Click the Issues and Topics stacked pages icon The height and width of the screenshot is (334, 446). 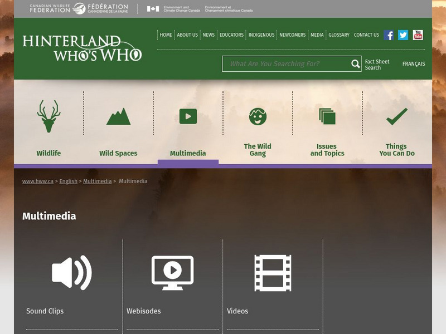coord(327,116)
